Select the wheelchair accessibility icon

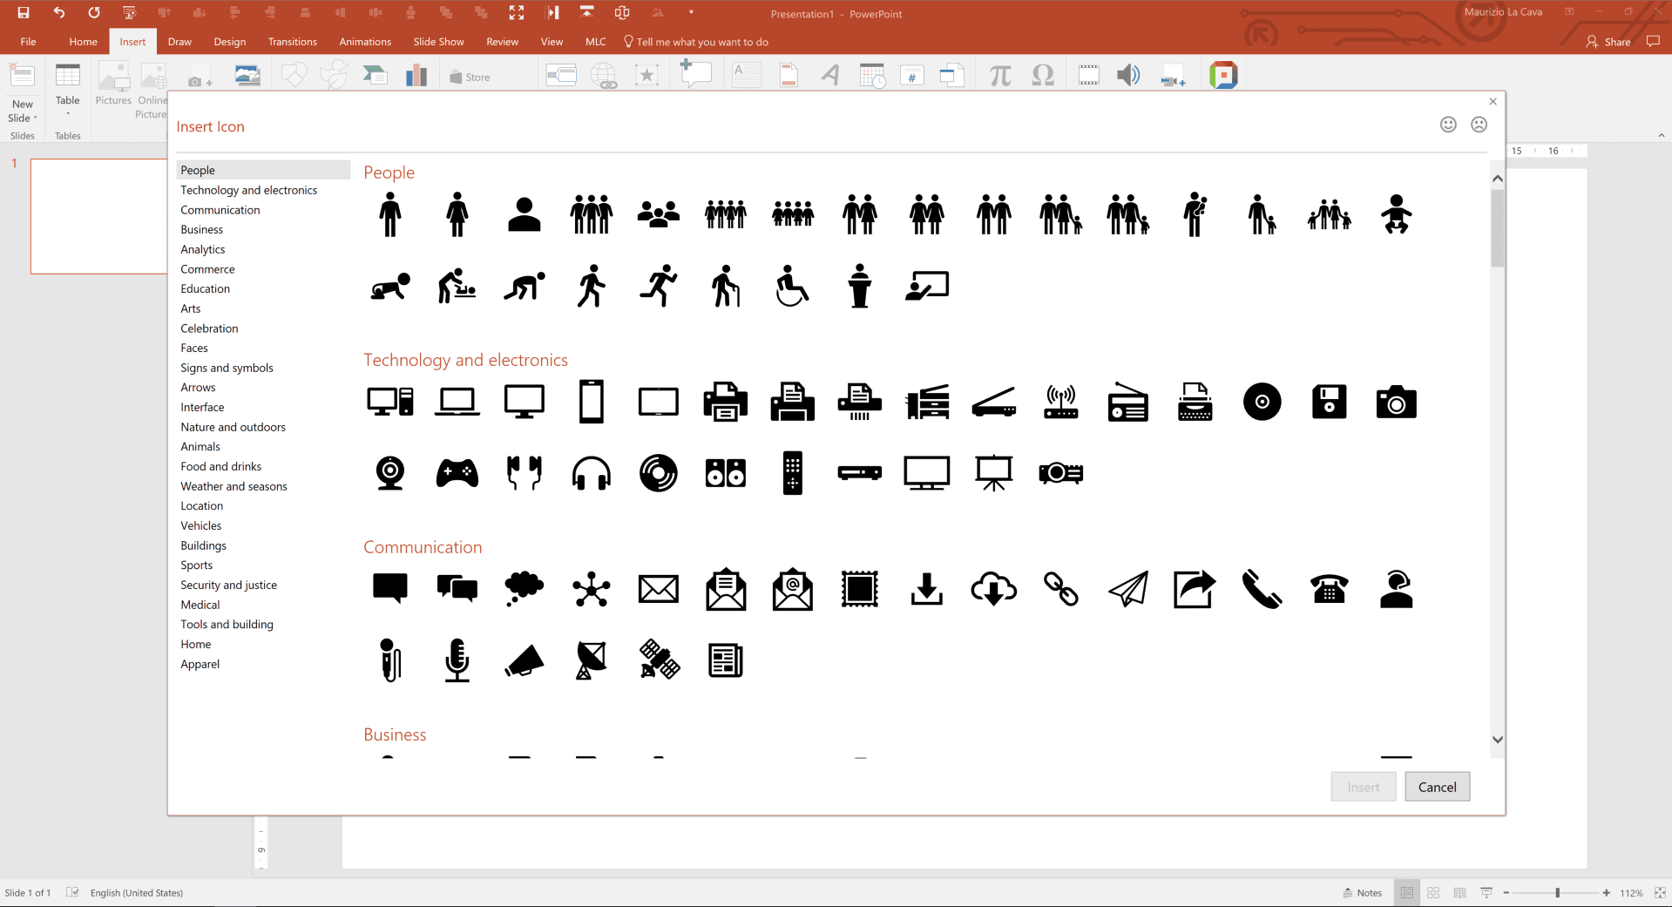[792, 285]
